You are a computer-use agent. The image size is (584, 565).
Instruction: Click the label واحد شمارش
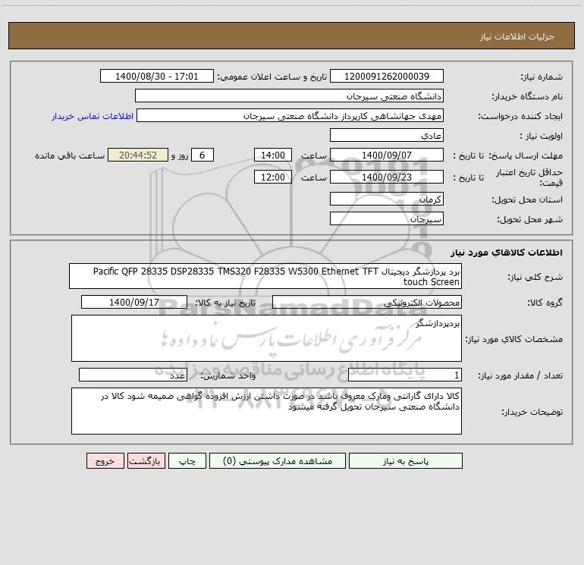pyautogui.click(x=228, y=376)
